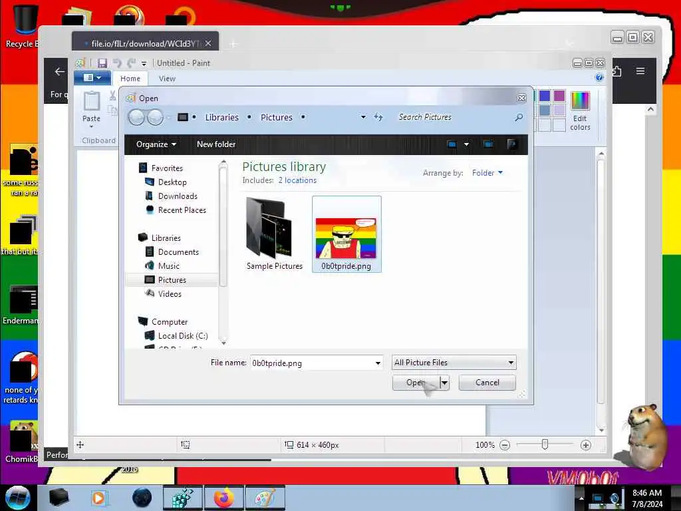Click the Redo arrow in Paint toolbar
The width and height of the screenshot is (681, 511).
coord(131,63)
